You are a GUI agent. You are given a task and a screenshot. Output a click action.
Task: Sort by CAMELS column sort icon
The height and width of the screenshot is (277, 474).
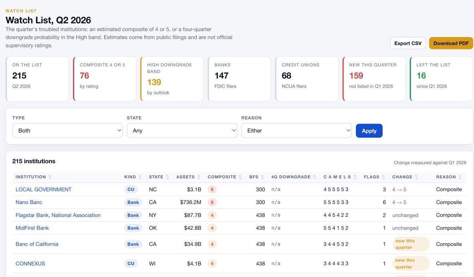tap(355, 177)
